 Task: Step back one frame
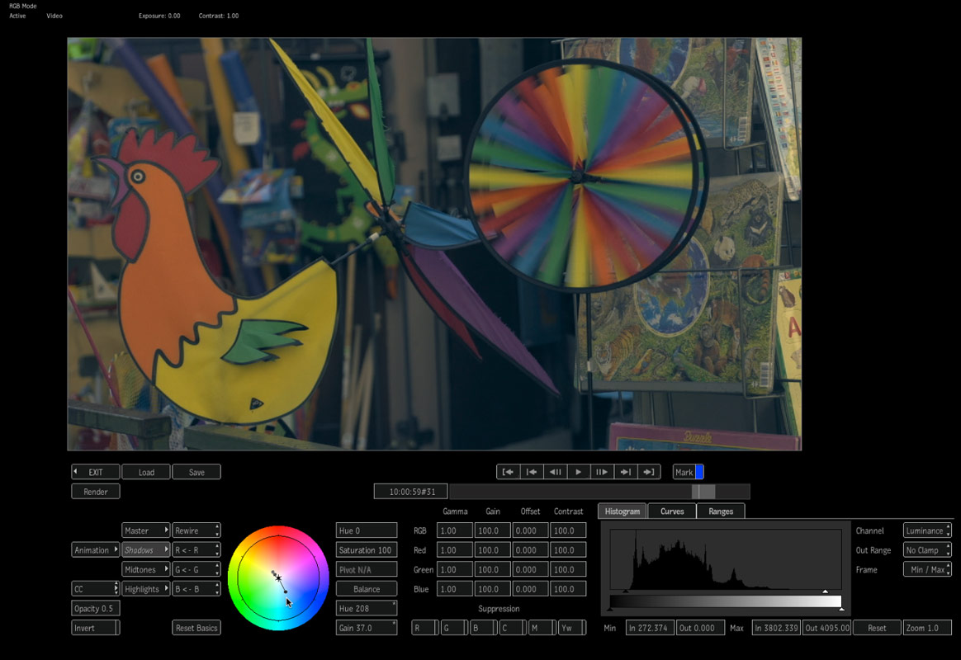556,472
